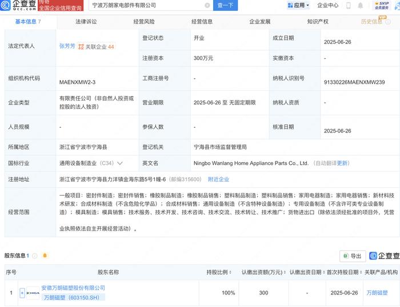
Task: Click the 查一下 search button
Action: pyautogui.click(x=225, y=5)
